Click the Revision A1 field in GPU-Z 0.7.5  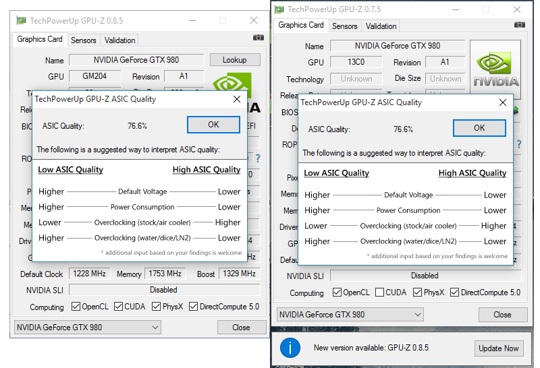445,62
